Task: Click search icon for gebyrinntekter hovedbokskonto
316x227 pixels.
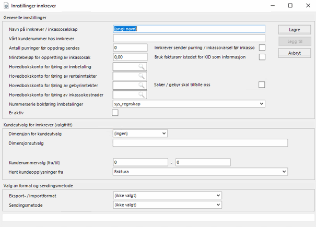Action: pos(142,86)
